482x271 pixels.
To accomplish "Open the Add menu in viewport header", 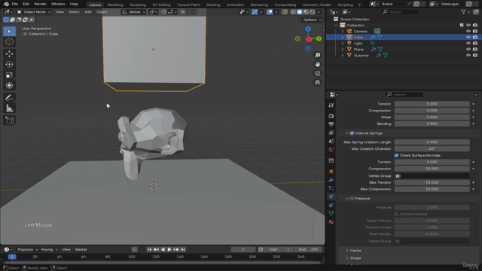I will tap(87, 12).
